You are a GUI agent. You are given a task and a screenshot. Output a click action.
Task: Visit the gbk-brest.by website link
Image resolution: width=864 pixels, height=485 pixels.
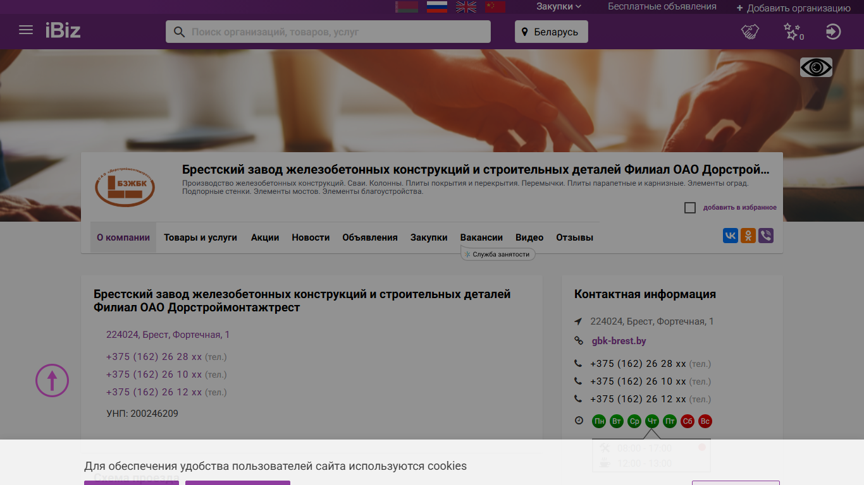tap(619, 341)
